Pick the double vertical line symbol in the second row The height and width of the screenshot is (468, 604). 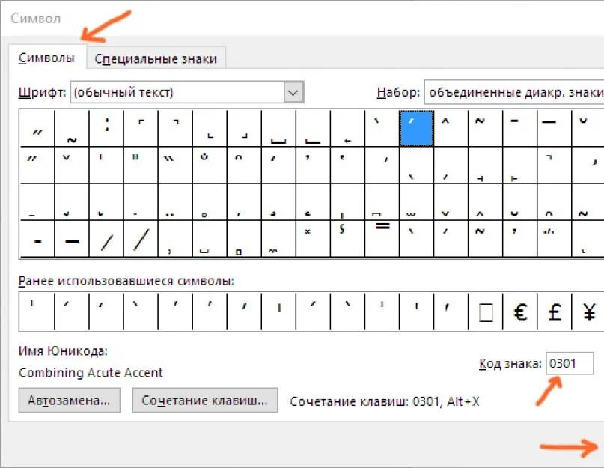pos(141,165)
